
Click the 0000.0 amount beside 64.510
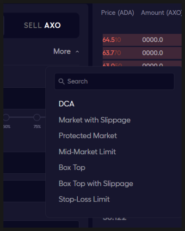[153, 40]
